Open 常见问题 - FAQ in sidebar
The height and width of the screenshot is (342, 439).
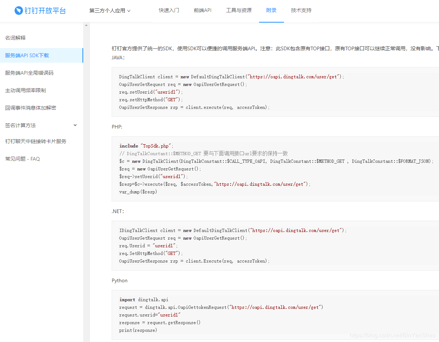pyautogui.click(x=23, y=159)
